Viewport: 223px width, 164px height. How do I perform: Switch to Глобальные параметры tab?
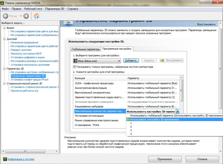coord(85,49)
